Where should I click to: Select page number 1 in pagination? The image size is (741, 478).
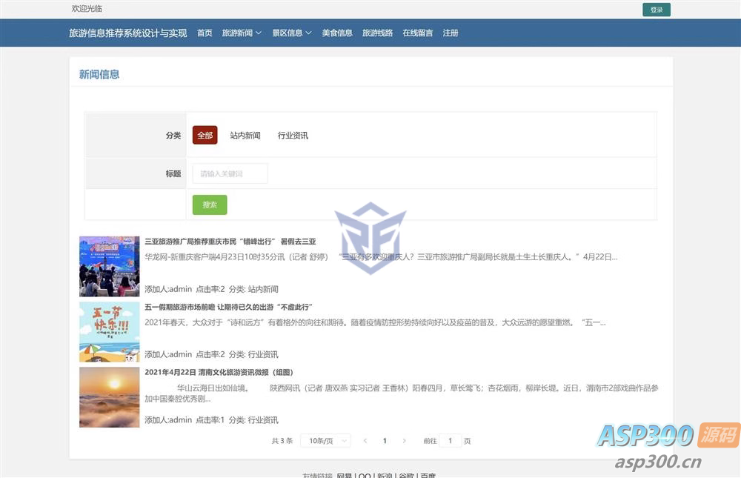point(385,441)
